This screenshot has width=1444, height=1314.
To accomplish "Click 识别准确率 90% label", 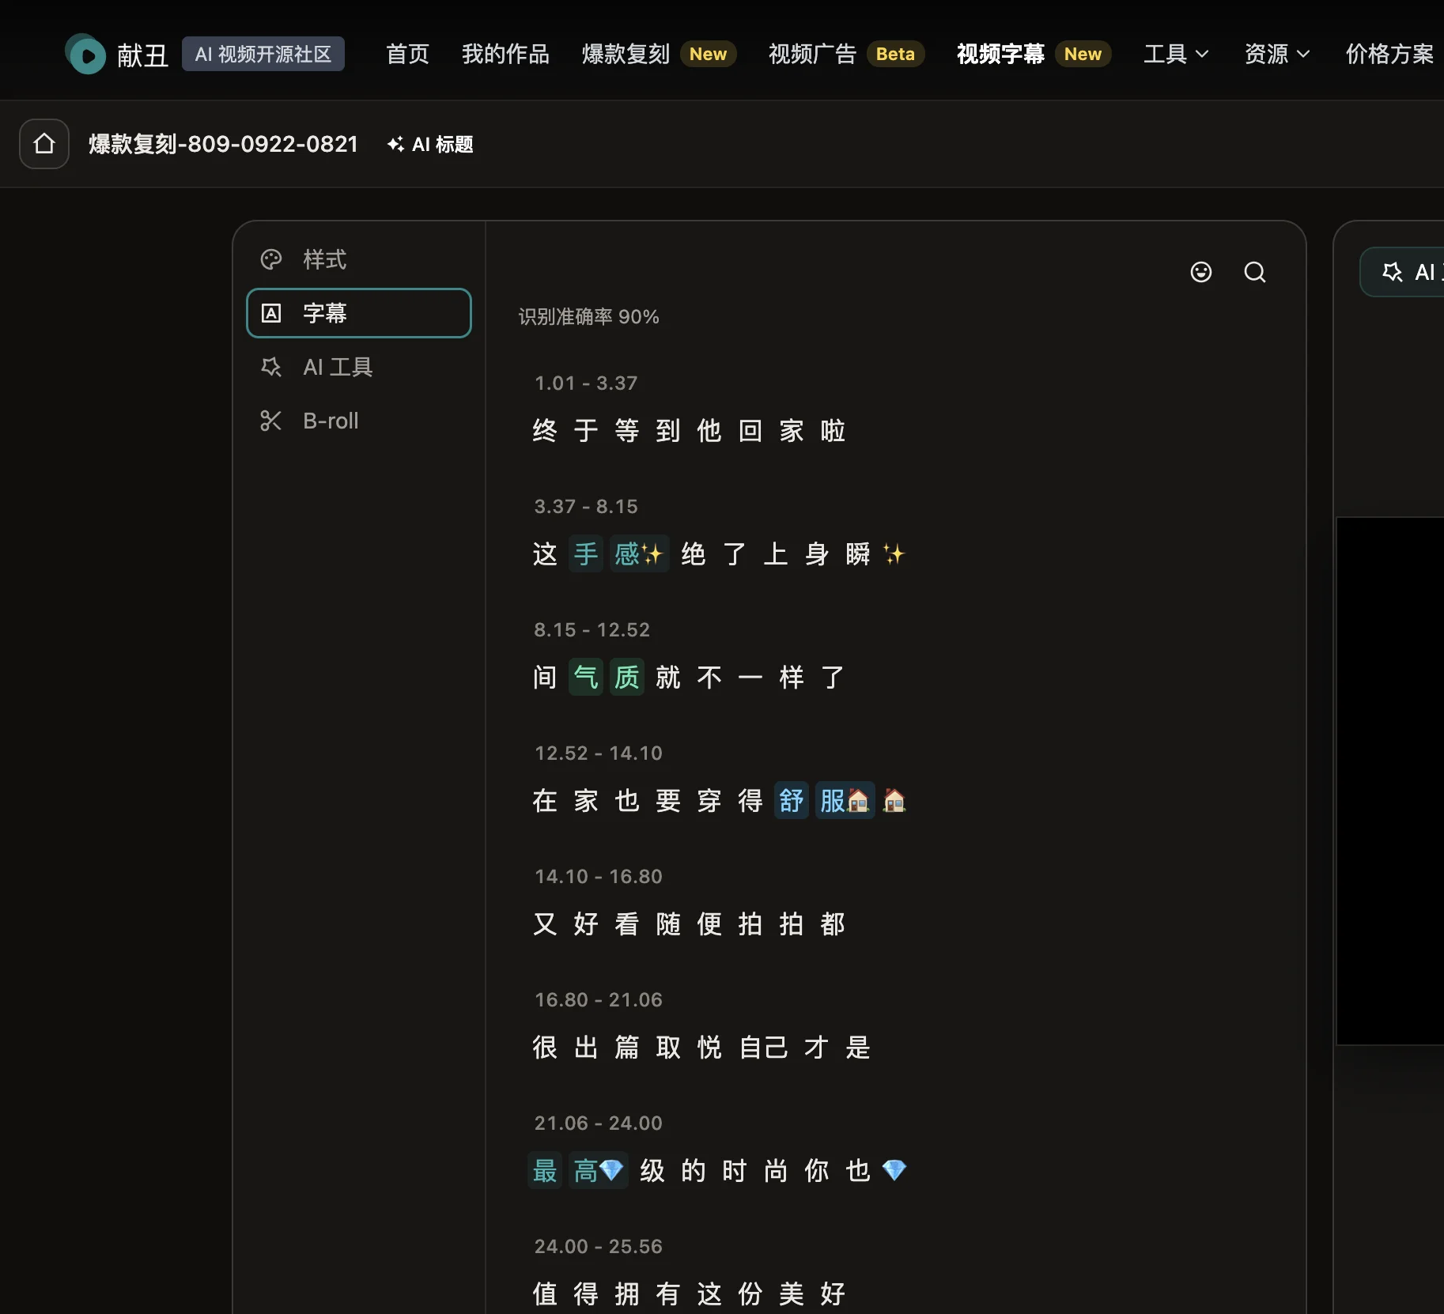I will (x=589, y=317).
